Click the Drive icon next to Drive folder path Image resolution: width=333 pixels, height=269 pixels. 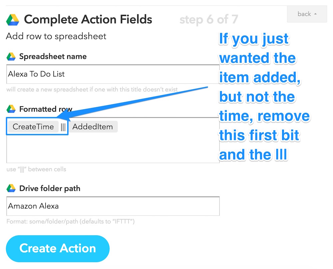[11, 189]
